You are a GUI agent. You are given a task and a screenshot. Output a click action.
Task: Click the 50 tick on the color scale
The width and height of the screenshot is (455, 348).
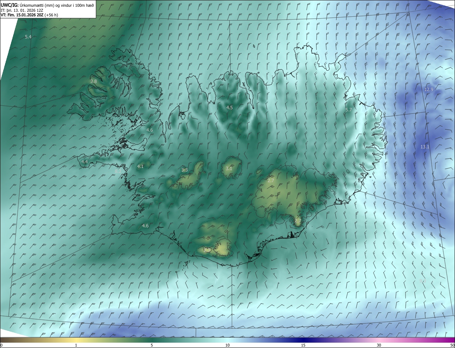coord(452,345)
